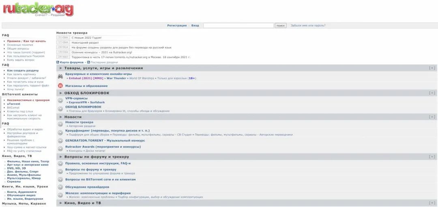The width and height of the screenshot is (438, 207).
Task: Open the Регистрация link in top bar
Action: click(177, 25)
